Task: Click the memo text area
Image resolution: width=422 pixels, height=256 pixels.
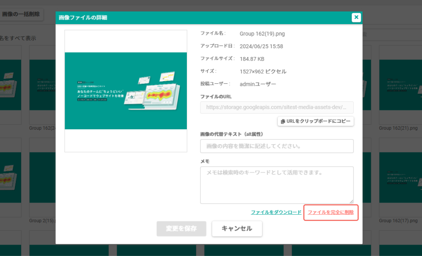Action: click(276, 185)
